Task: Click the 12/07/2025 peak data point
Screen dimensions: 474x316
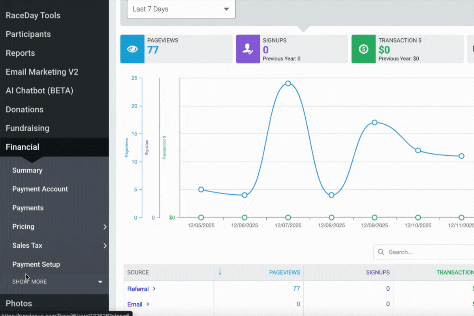Action: [288, 83]
